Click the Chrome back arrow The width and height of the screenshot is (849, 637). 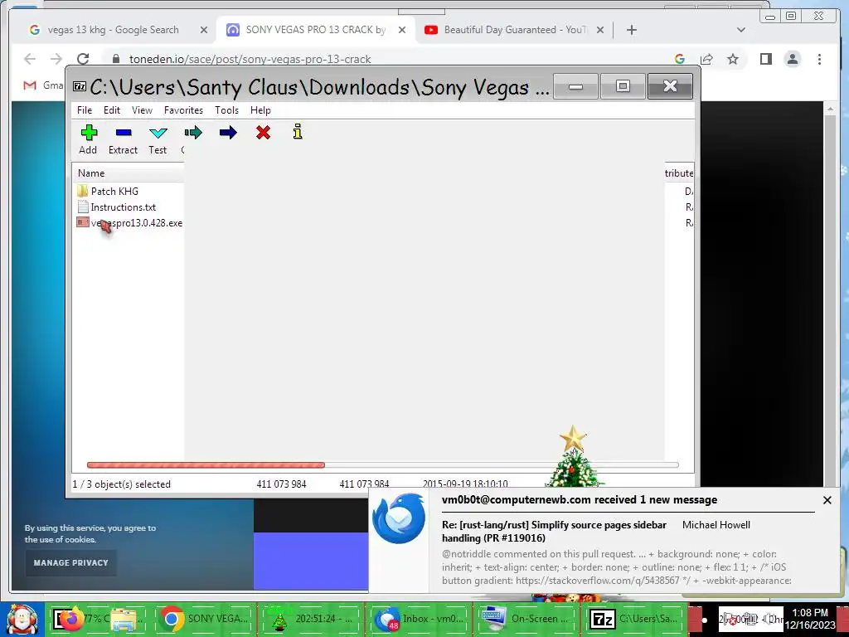point(30,59)
